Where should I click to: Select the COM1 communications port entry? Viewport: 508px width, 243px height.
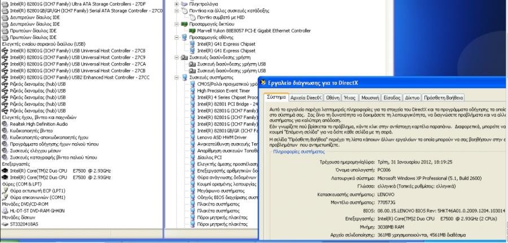[38, 197]
